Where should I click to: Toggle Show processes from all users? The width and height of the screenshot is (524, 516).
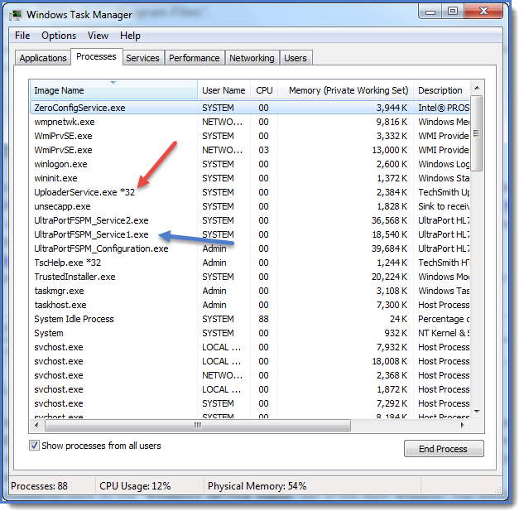point(35,446)
